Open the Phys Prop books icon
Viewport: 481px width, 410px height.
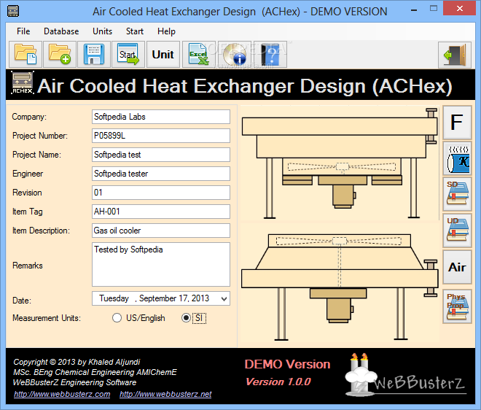[x=457, y=306]
